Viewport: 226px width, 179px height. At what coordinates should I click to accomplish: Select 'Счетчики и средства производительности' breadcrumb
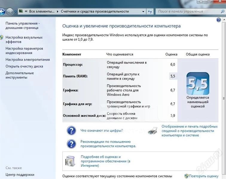pos(95,11)
